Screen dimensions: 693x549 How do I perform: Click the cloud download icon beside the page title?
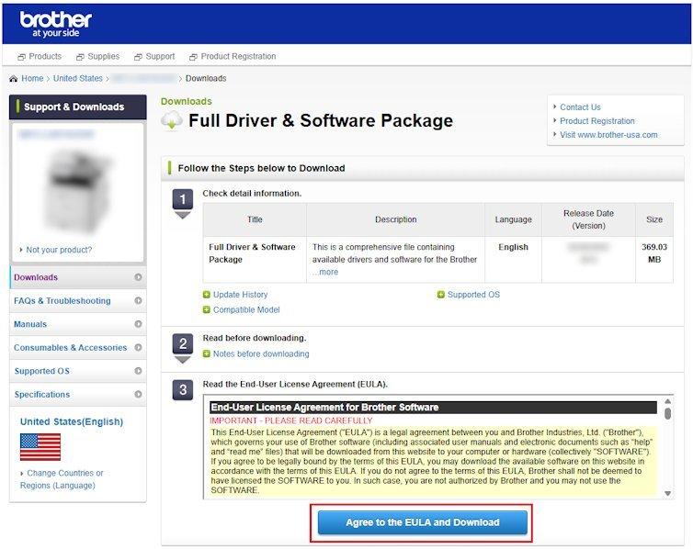pyautogui.click(x=172, y=120)
